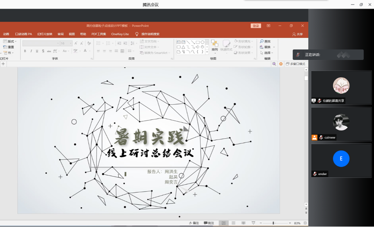Expand the font size dropdown
Image resolution: width=374 pixels, height=227 pixels.
click(x=70, y=44)
